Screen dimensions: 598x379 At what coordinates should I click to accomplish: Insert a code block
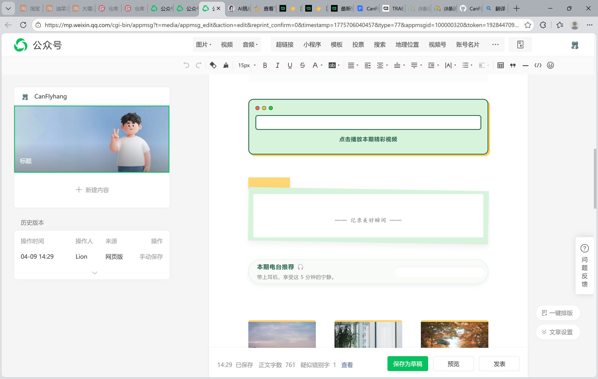click(538, 65)
